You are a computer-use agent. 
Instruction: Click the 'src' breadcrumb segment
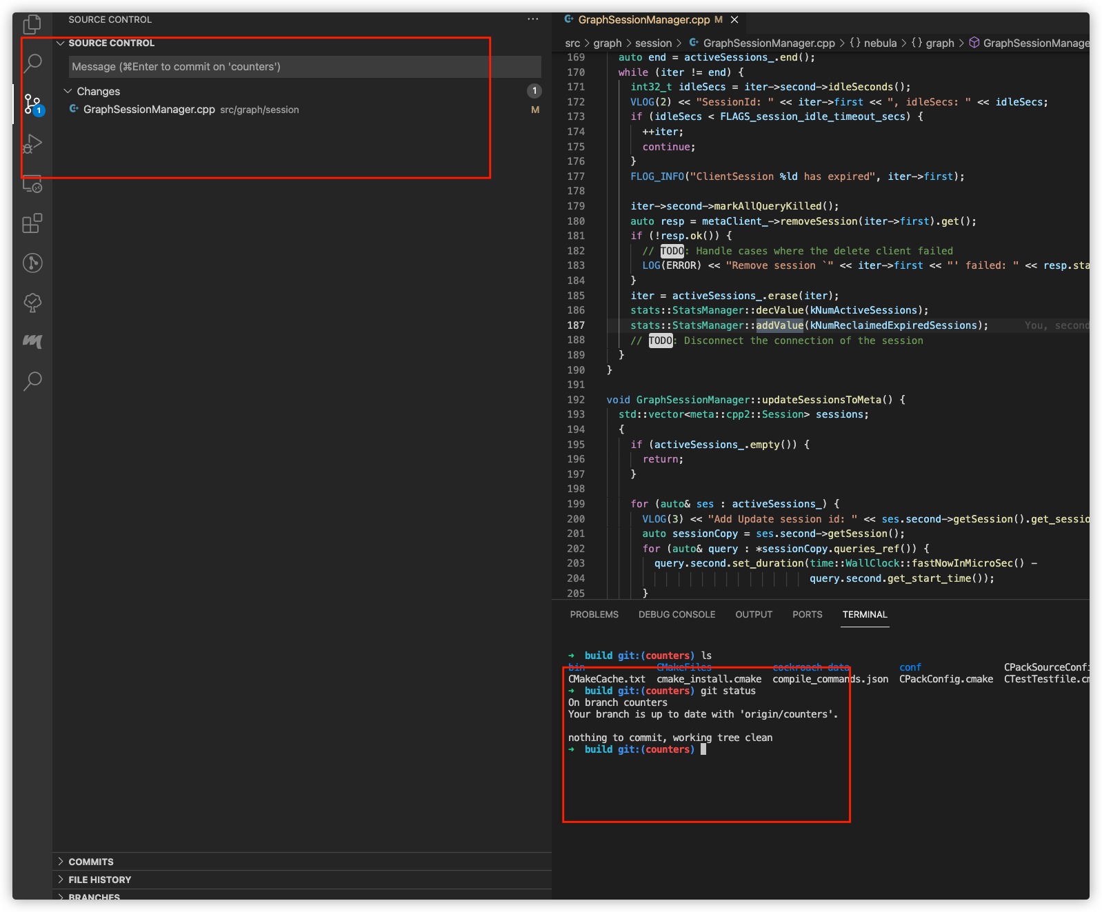[x=572, y=43]
